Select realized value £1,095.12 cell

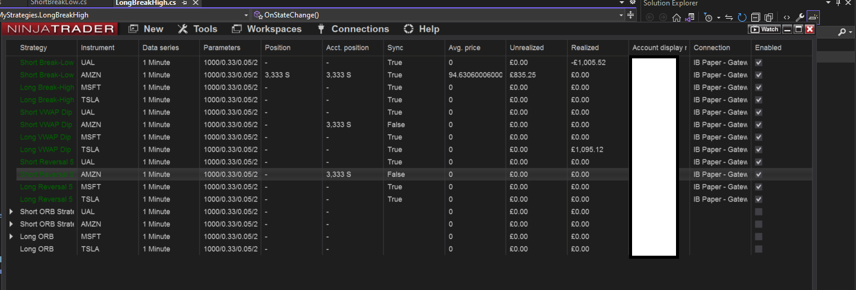(597, 150)
